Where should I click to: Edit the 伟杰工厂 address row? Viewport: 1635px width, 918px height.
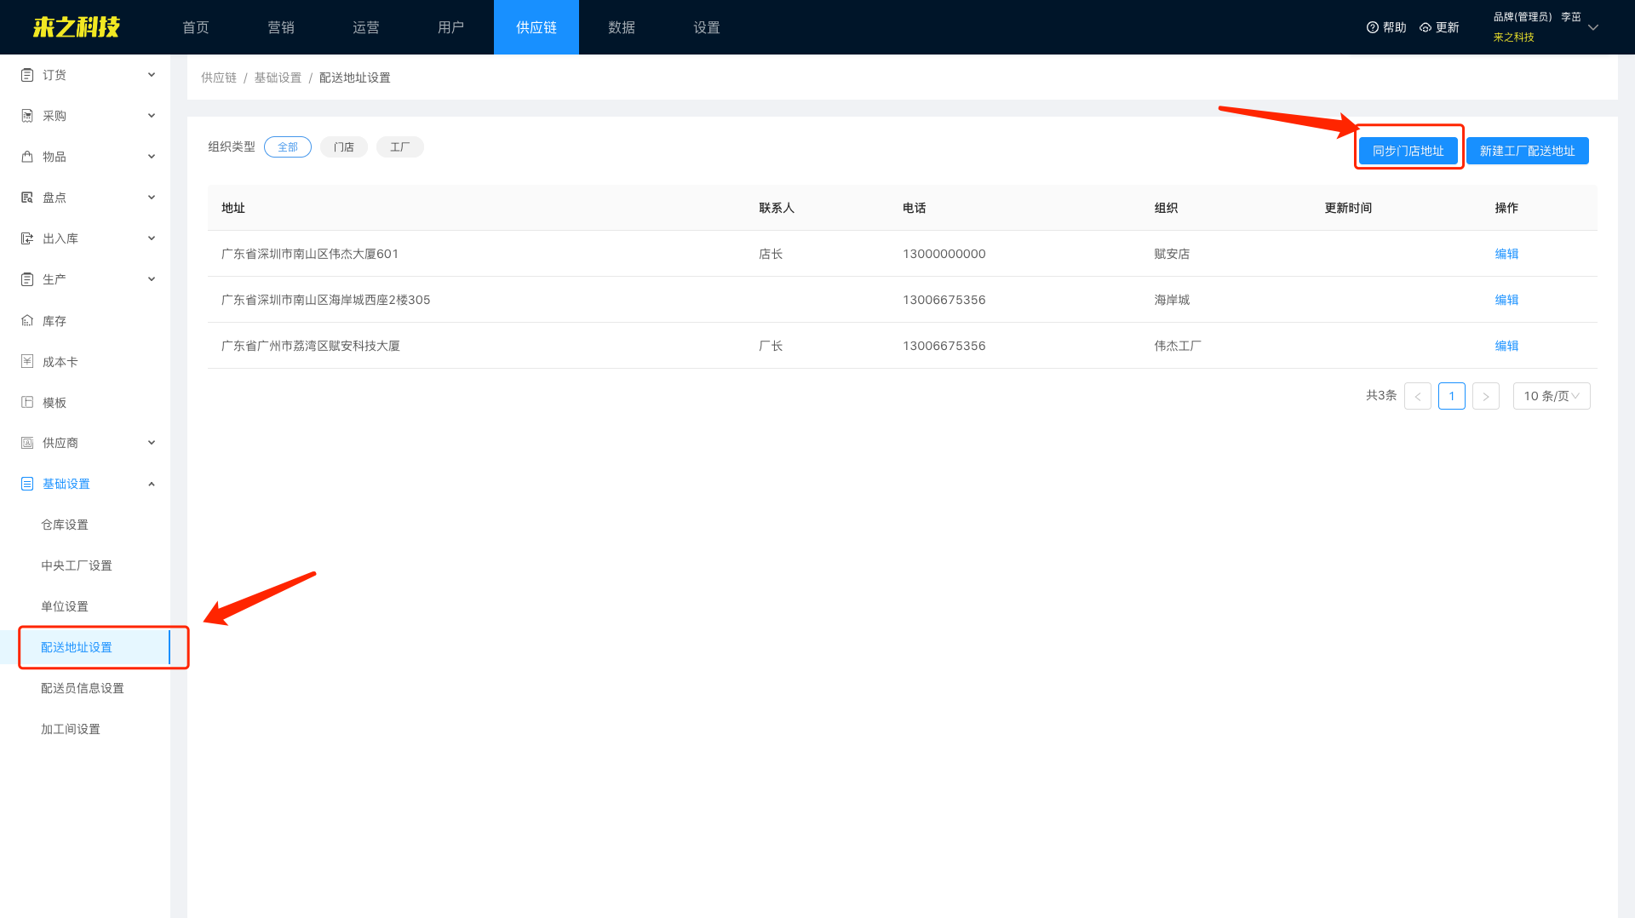(x=1506, y=346)
